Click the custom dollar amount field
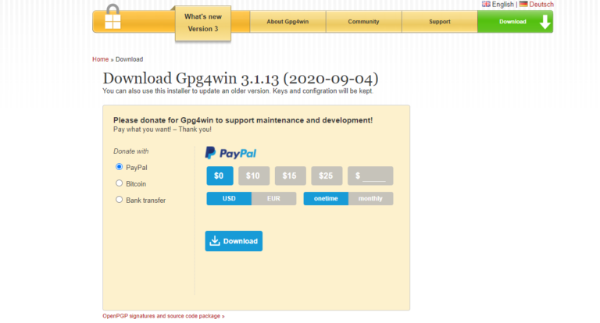The image size is (600, 323). click(x=370, y=176)
